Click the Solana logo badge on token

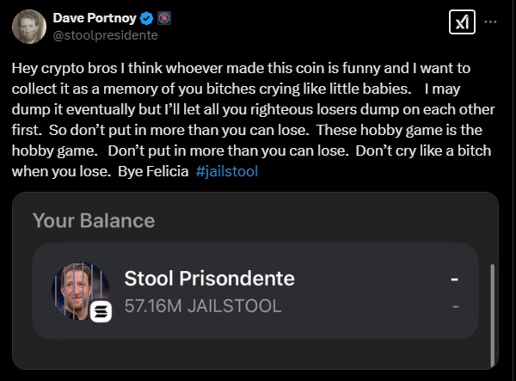(x=101, y=312)
